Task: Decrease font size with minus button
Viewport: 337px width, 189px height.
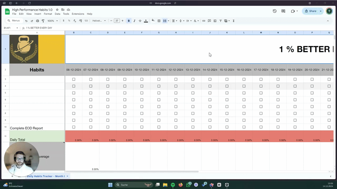Action: click(x=111, y=21)
